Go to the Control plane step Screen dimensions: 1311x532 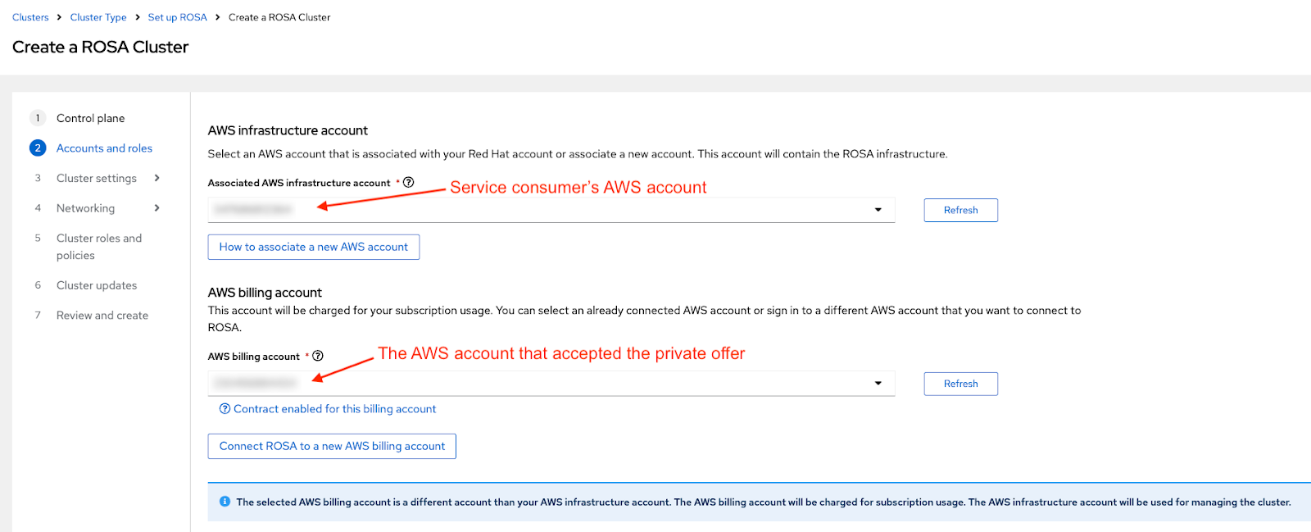pos(90,118)
